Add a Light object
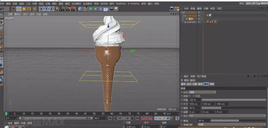The height and width of the screenshot is (128, 268). tap(117, 9)
